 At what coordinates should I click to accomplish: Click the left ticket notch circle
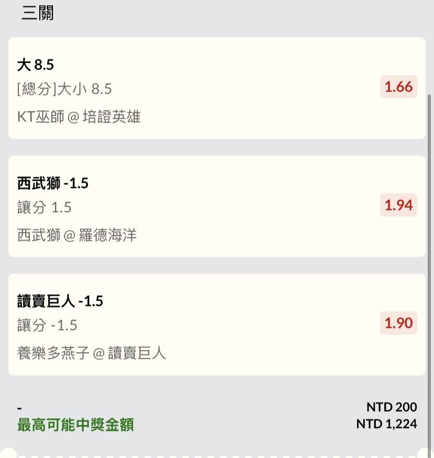click(7, 454)
